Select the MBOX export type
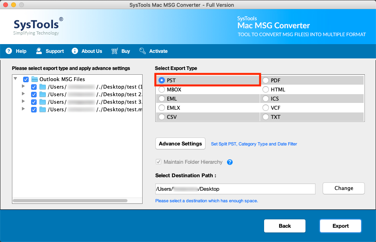The height and width of the screenshot is (242, 376). [x=162, y=89]
